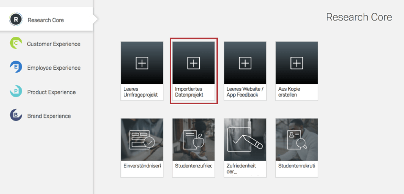Switch to Brand Experience category
The height and width of the screenshot is (194, 404).
[49, 116]
